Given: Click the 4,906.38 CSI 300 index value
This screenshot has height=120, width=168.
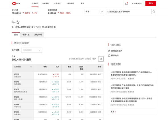Looking at the screenshot, I should [52, 13].
